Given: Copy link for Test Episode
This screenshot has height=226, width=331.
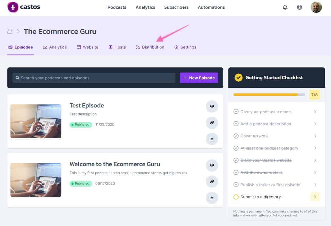Looking at the screenshot, I should [212, 122].
